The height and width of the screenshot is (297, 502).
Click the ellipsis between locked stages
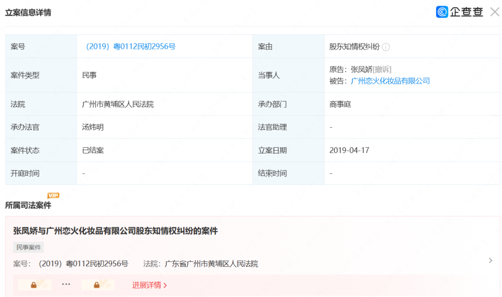click(66, 284)
